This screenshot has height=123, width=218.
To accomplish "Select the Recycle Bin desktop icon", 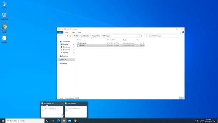I will click(4, 16).
